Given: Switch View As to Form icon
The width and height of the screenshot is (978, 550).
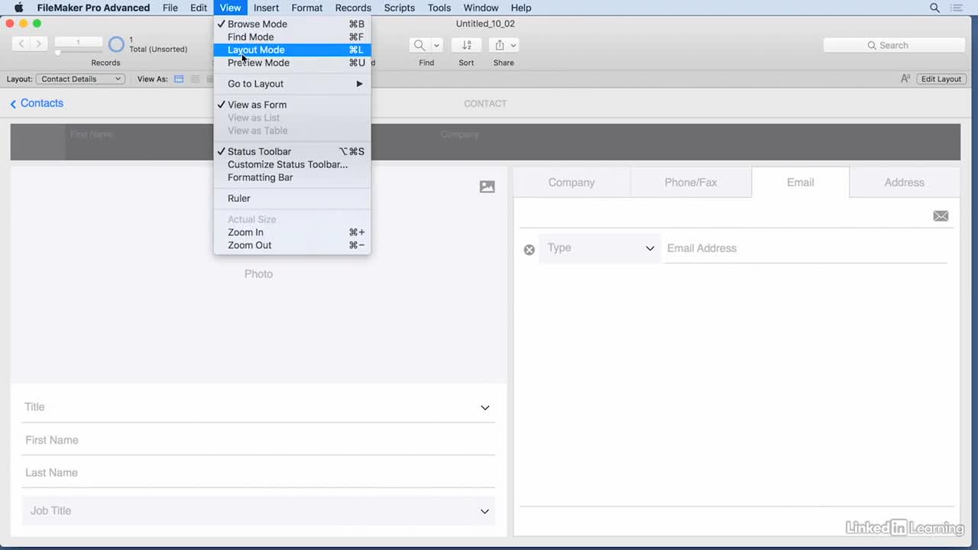Looking at the screenshot, I should [179, 79].
